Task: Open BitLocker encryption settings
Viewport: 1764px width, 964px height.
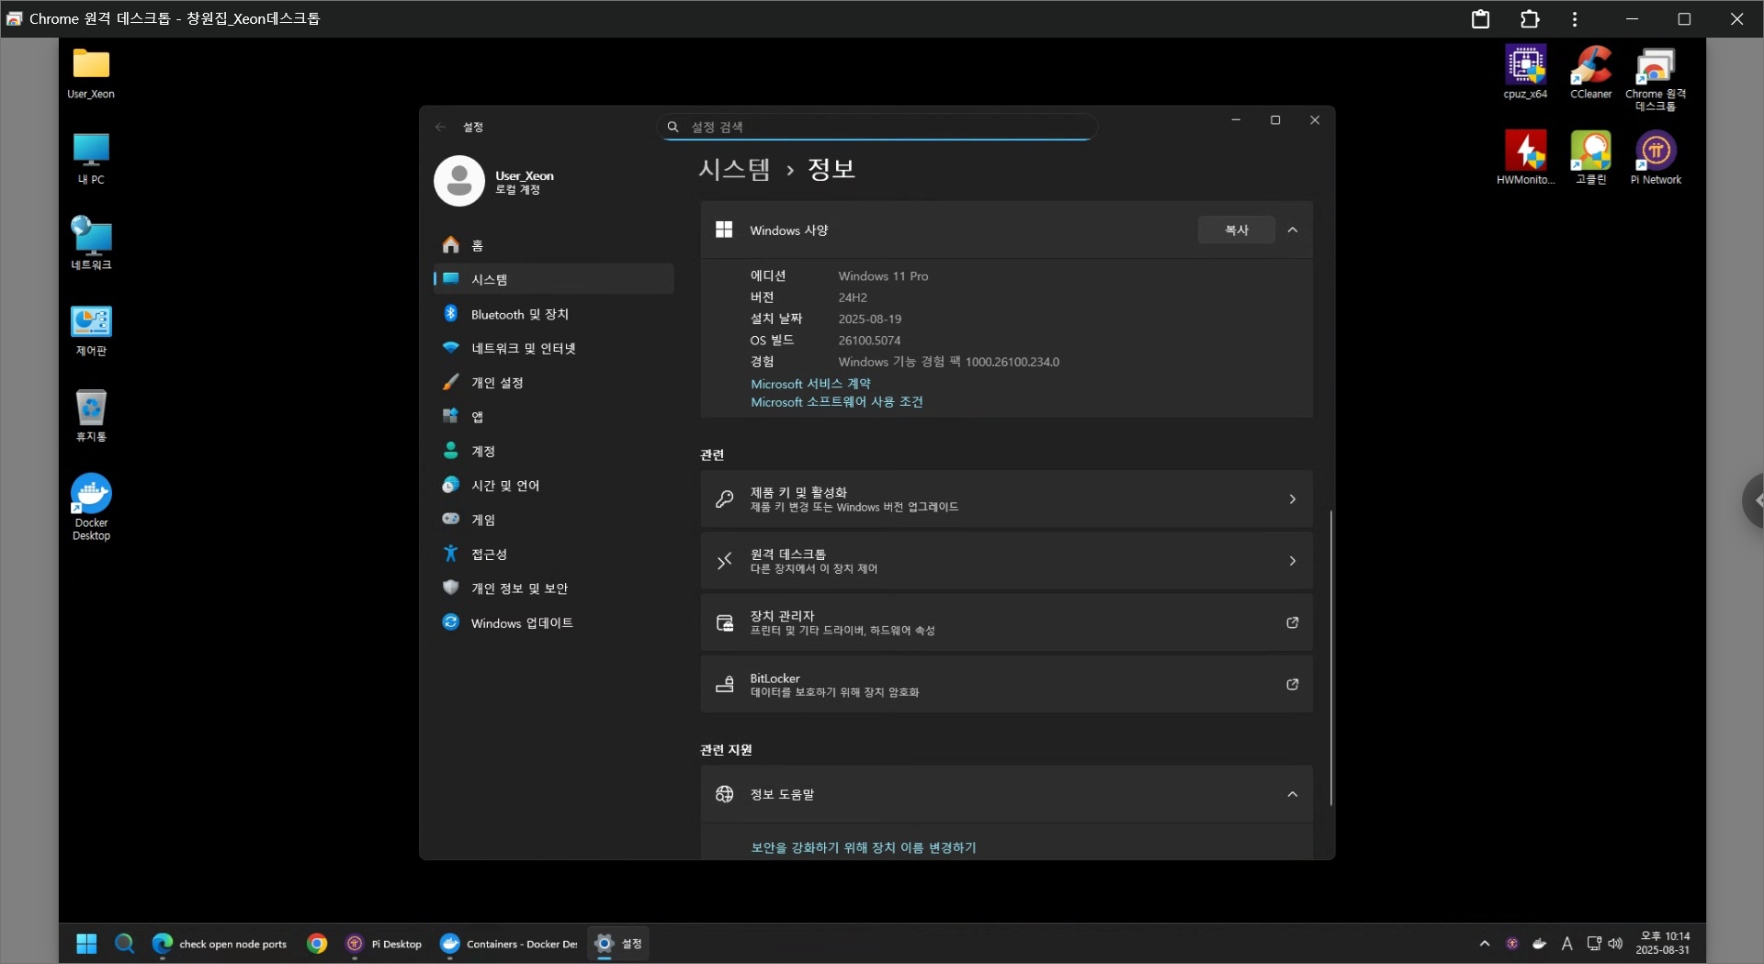Action: click(1006, 684)
